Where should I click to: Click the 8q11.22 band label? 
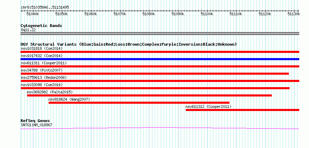pyautogui.click(x=28, y=30)
